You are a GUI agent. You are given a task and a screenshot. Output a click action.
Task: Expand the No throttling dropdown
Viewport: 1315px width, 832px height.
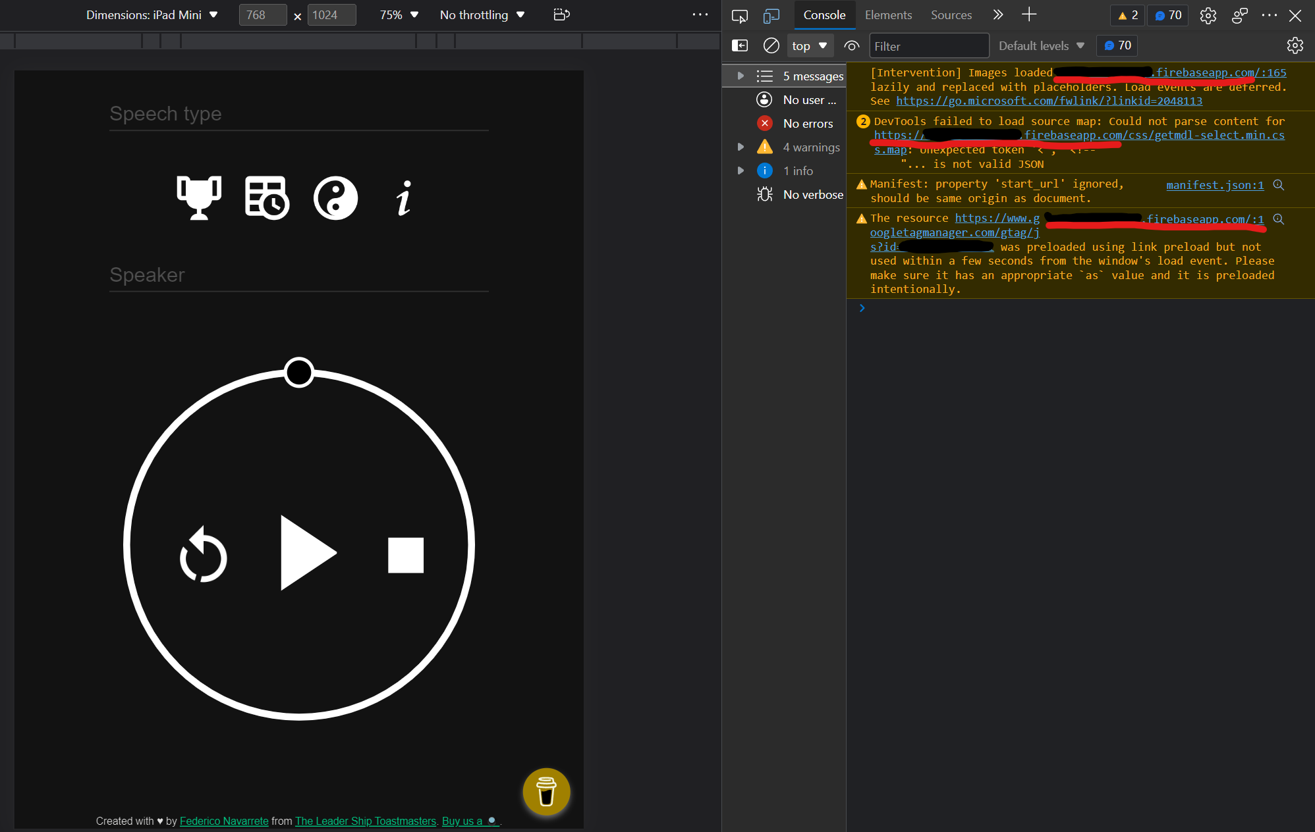pos(482,14)
